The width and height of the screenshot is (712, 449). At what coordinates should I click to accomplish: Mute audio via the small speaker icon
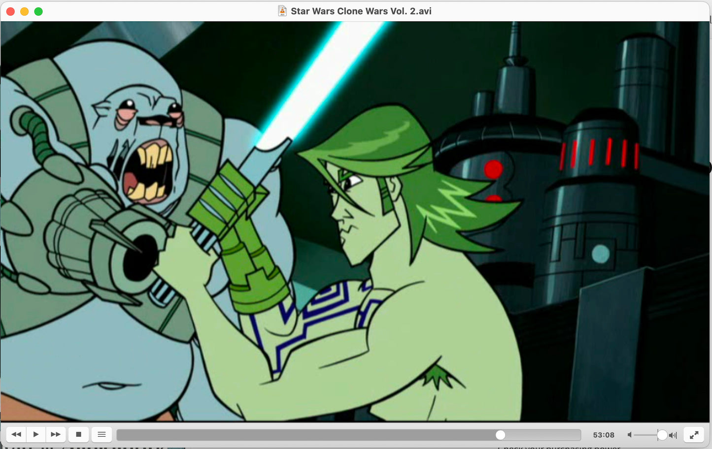[629, 435]
